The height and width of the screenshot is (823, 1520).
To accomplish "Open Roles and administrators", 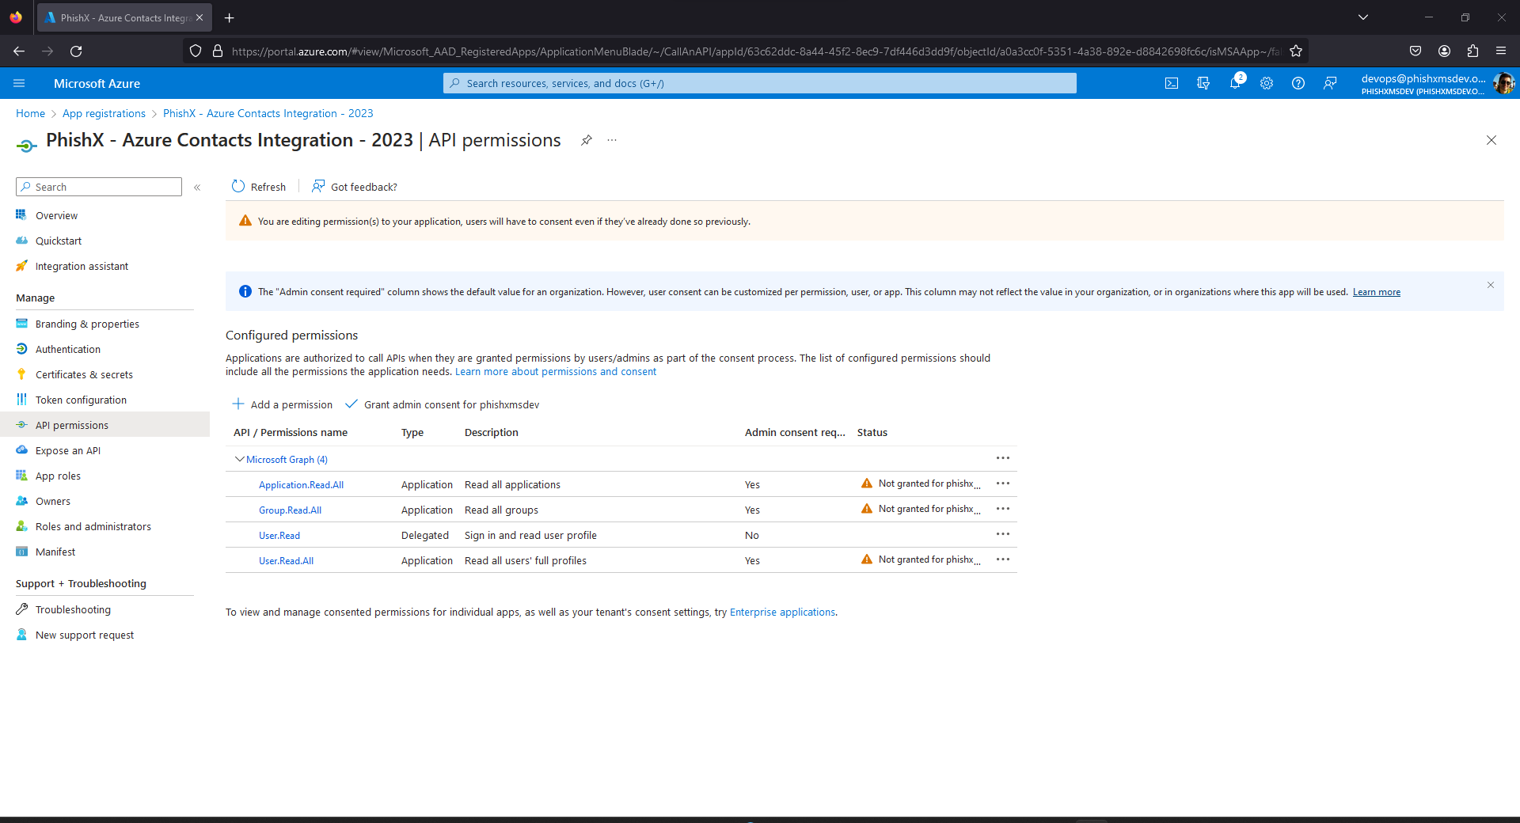I will click(x=93, y=526).
